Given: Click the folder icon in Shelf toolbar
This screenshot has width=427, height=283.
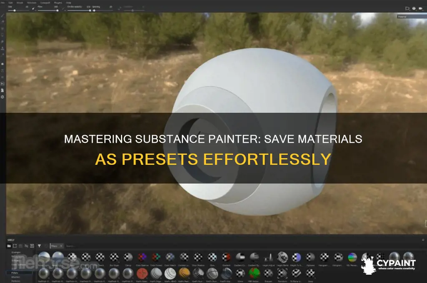Looking at the screenshot, I should [9, 246].
